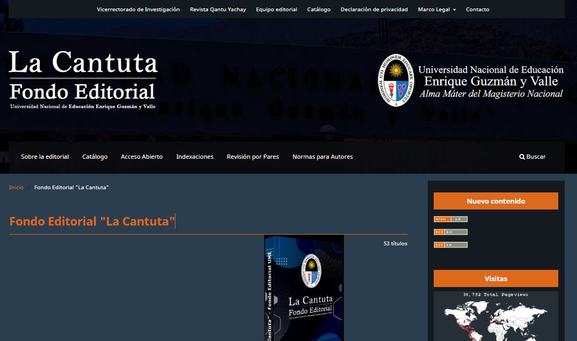Click the university seal emblem in header

point(396,80)
